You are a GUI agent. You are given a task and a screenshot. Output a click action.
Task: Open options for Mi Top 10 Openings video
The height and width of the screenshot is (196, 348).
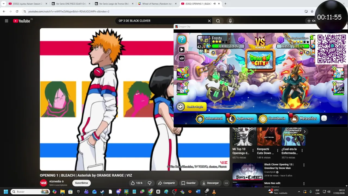253,150
